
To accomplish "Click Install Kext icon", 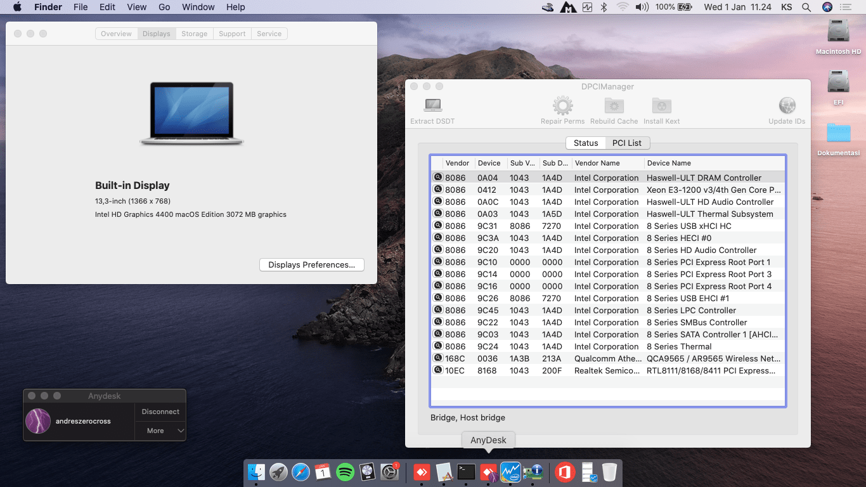I will (661, 105).
